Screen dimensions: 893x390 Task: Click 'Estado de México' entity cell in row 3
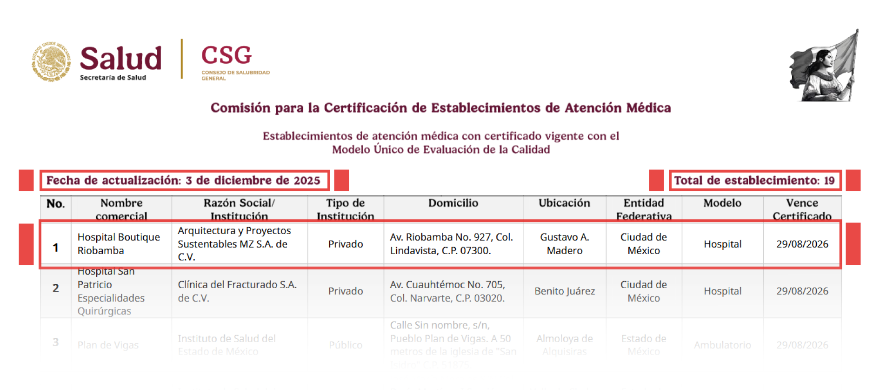[x=644, y=345]
